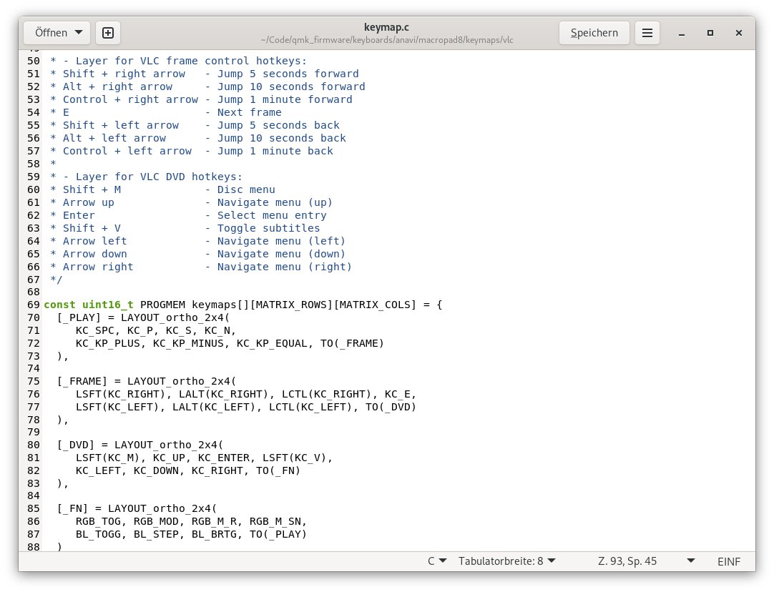Save file with Speichern button
This screenshot has height=592, width=774.
(594, 33)
